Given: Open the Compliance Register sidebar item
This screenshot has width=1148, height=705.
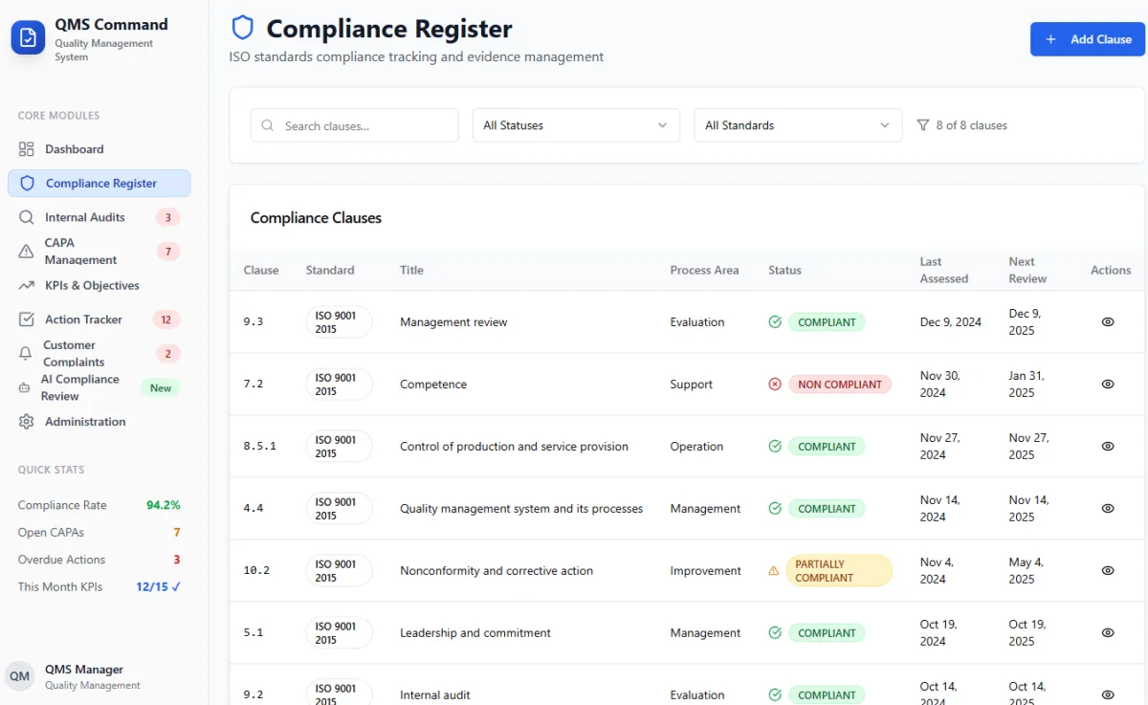Looking at the screenshot, I should tap(99, 184).
